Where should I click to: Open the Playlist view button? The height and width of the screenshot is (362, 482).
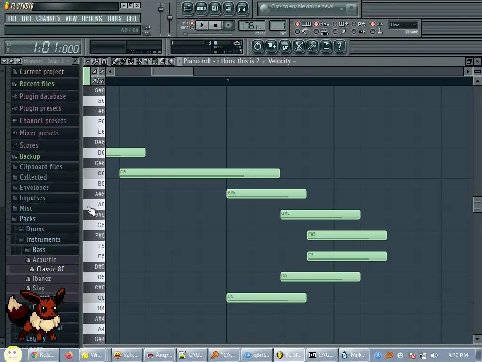point(187,8)
